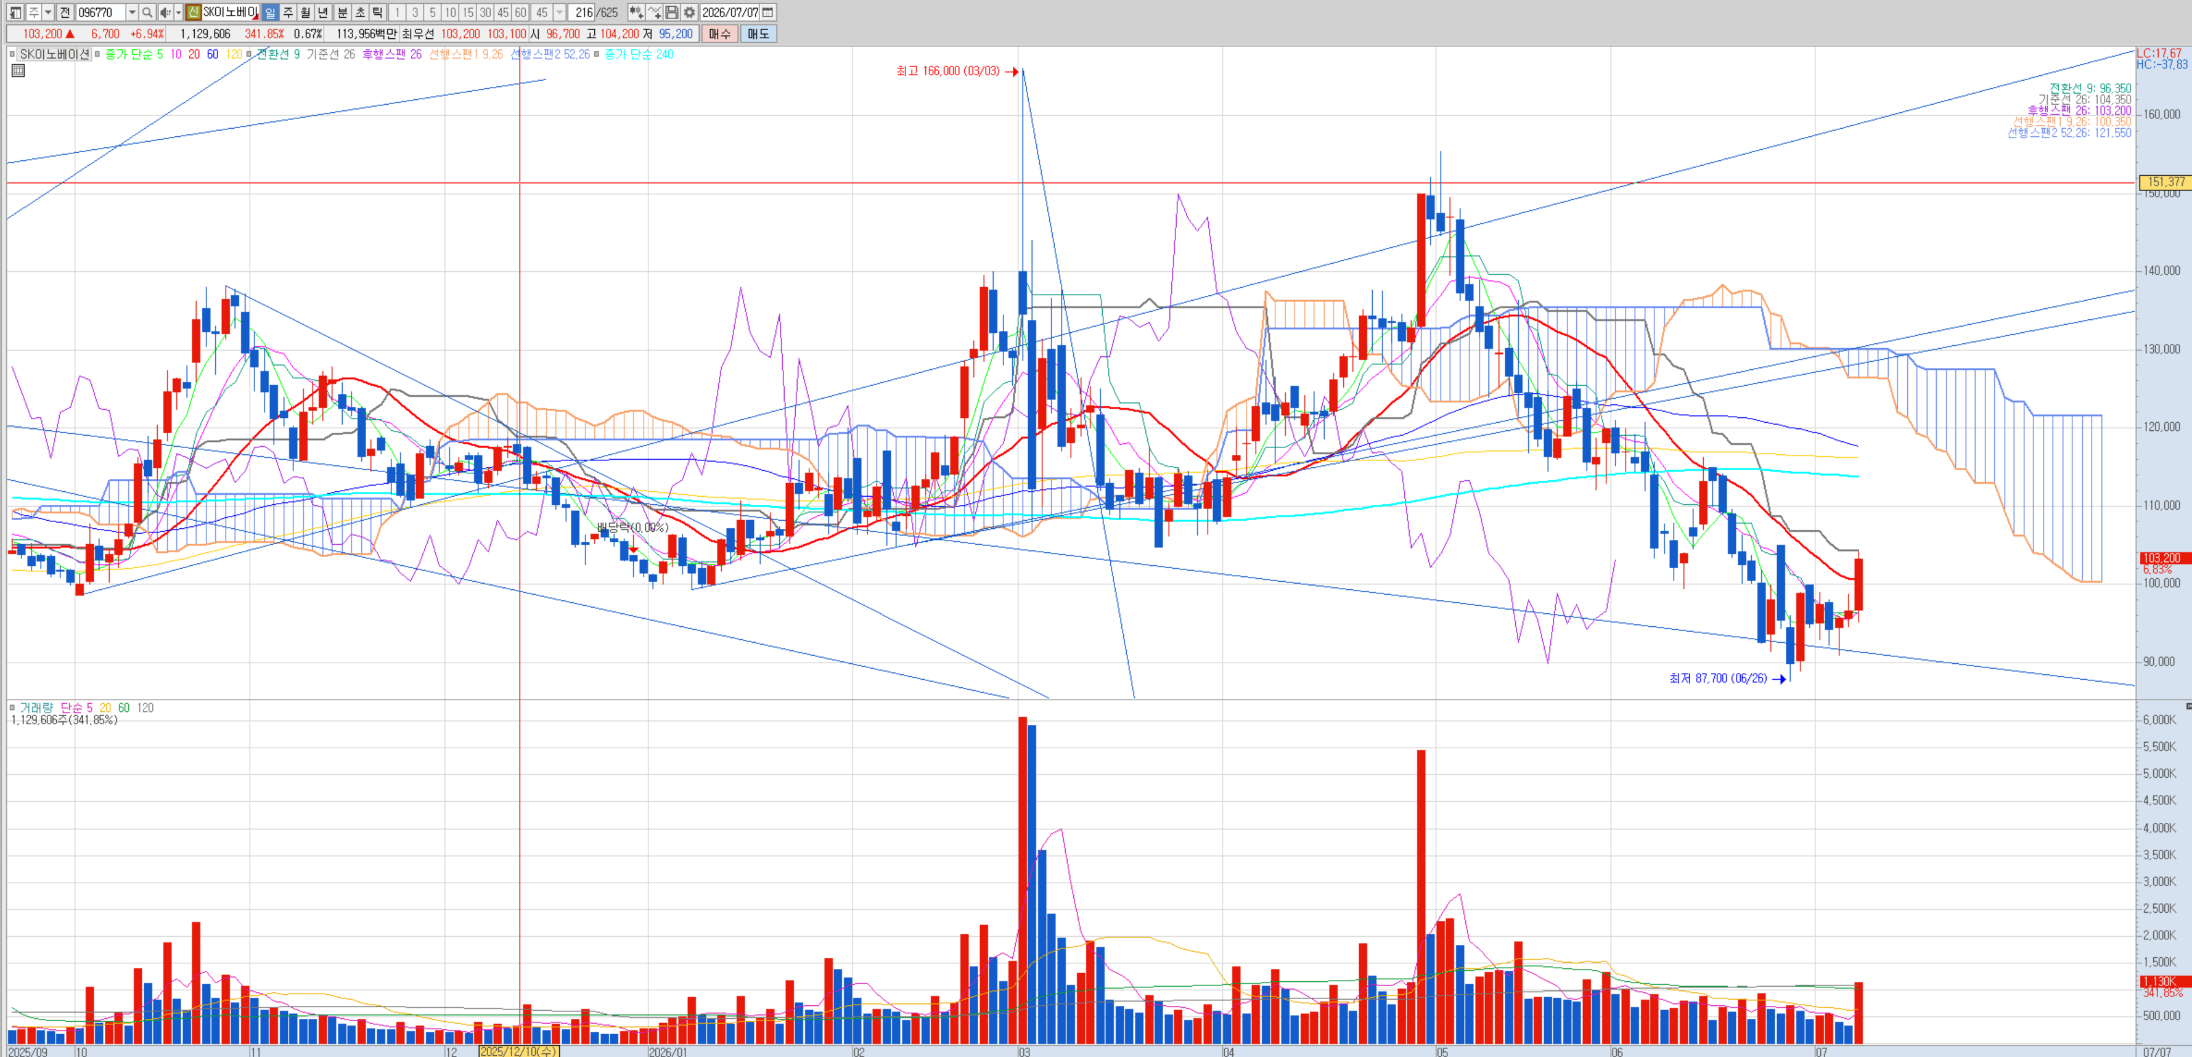
Task: Click the 20 moving average legend
Action: click(x=194, y=54)
